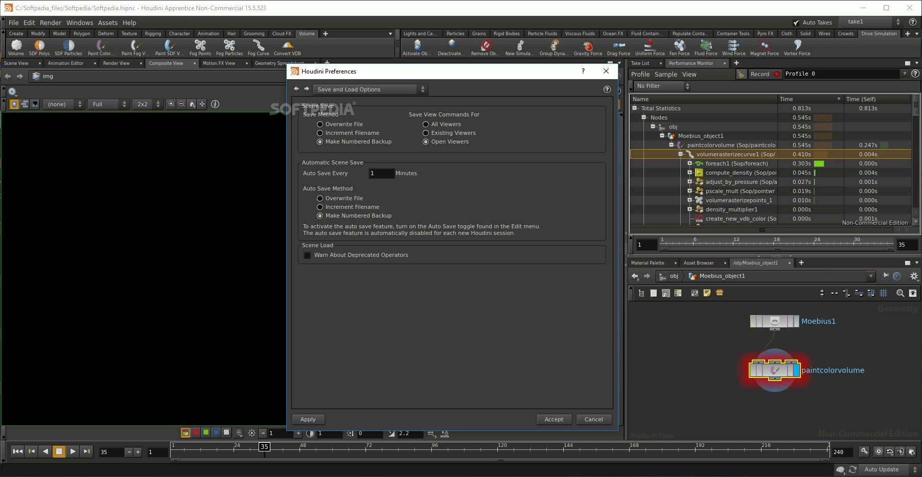
Task: Click the Profile 0 name field
Action: [x=842, y=74]
